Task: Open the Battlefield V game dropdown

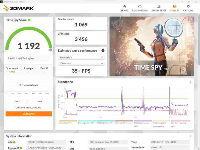Action: click(81, 57)
